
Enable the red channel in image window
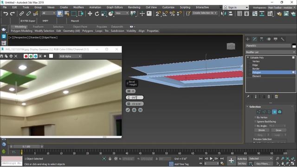click(26, 56)
